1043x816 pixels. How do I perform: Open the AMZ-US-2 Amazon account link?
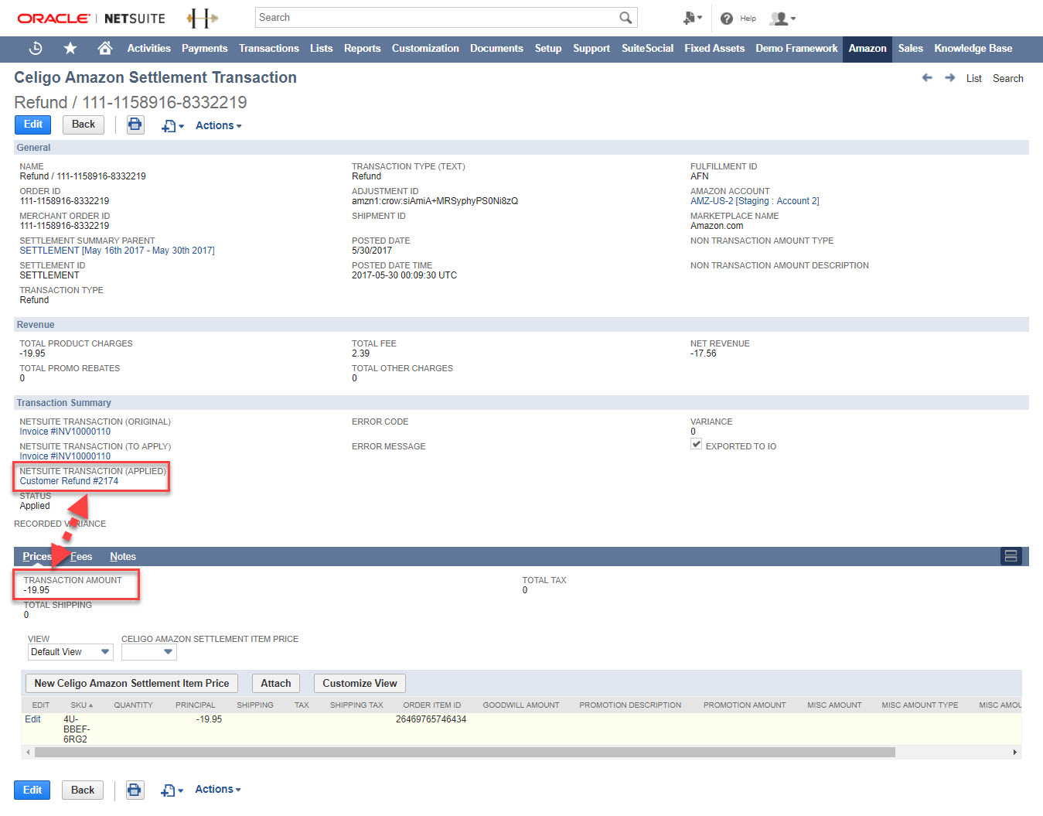pos(755,201)
